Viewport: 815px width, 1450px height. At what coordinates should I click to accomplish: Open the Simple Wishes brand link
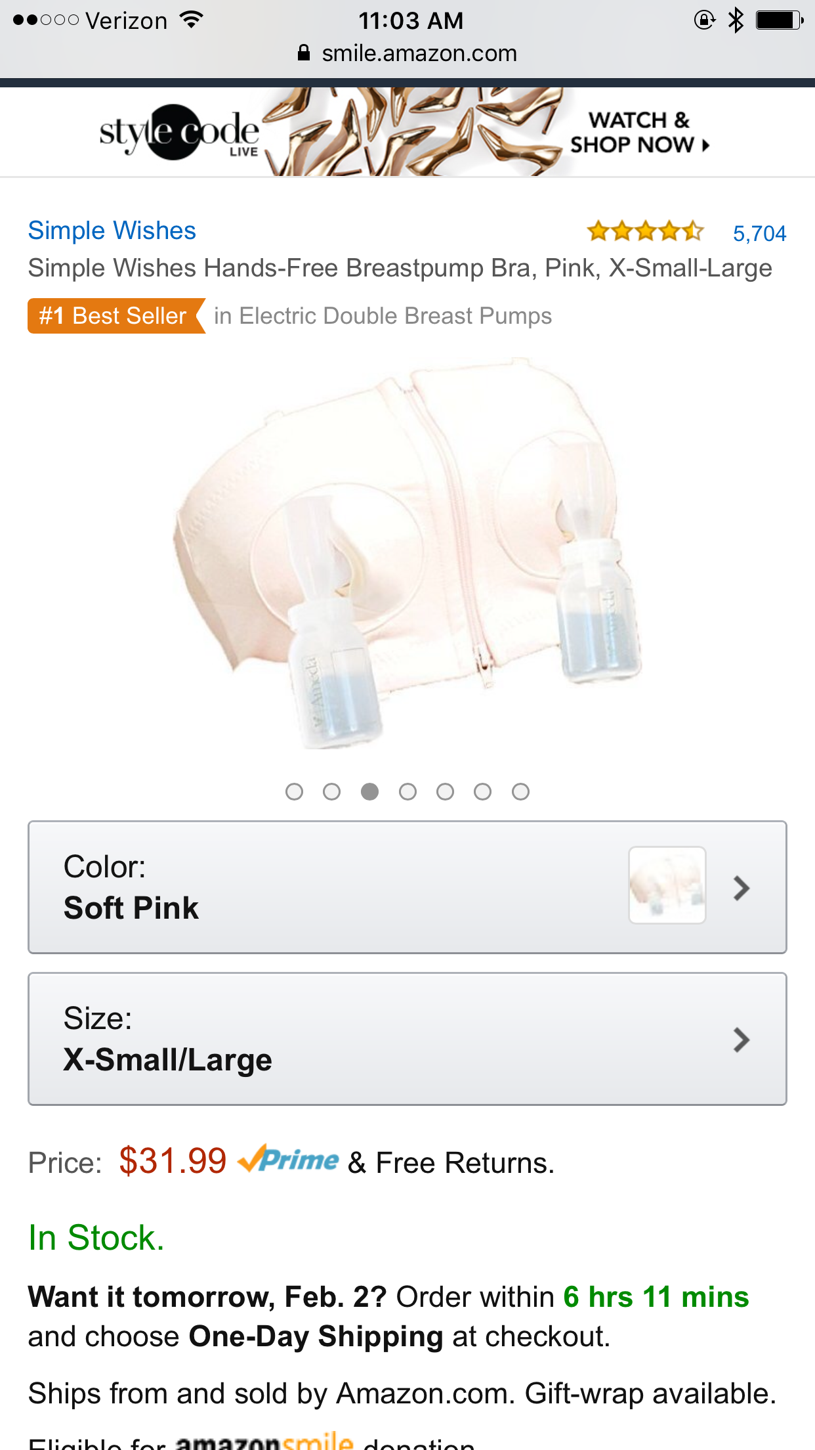pos(112,231)
